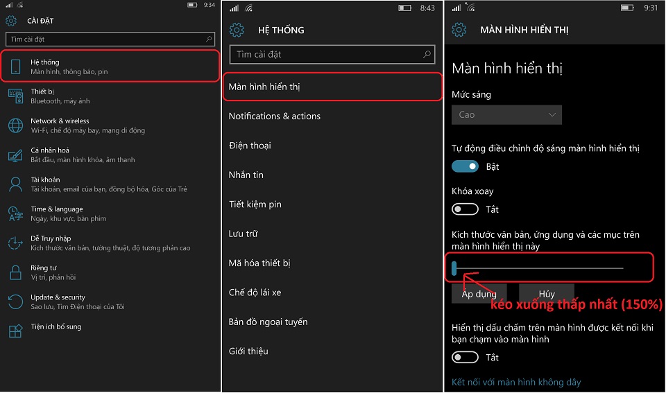666x393 pixels.
Task: Select Time & language row label
Action: (x=56, y=209)
